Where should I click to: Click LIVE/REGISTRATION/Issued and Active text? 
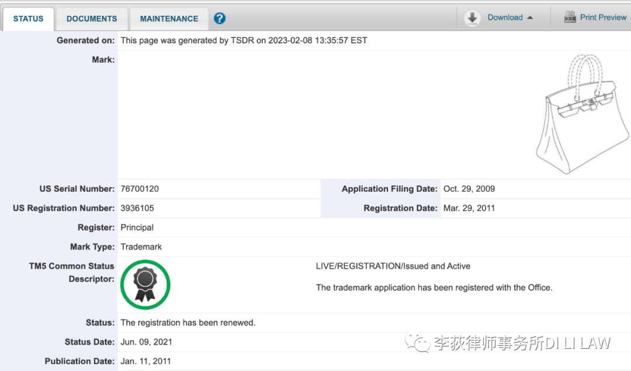(x=393, y=266)
